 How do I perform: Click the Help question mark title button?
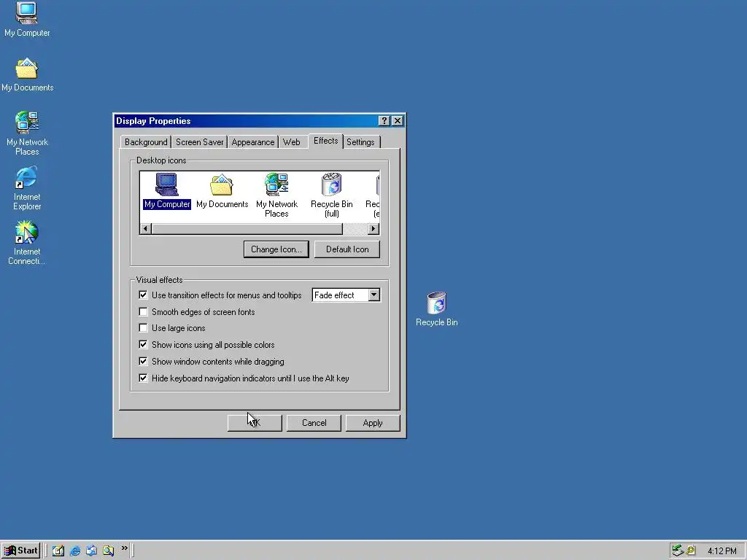click(x=384, y=121)
